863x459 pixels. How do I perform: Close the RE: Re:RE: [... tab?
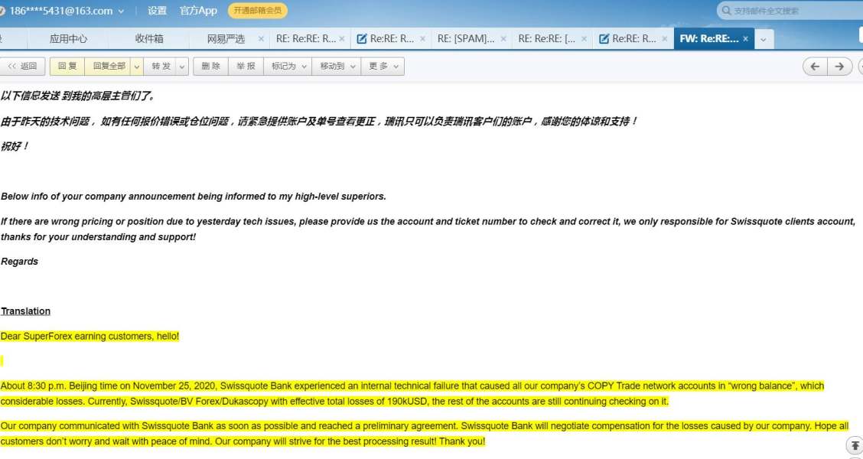(584, 38)
